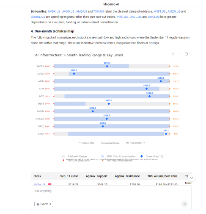The height and width of the screenshot is (214, 206).
Task: Toggle the Close (Sep 11) legend item
Action: (152, 156)
